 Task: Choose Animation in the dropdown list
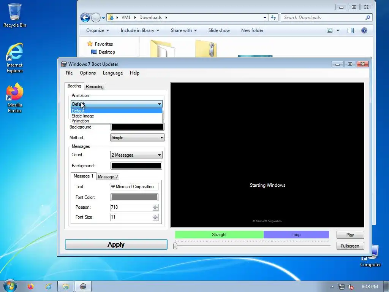tap(117, 121)
